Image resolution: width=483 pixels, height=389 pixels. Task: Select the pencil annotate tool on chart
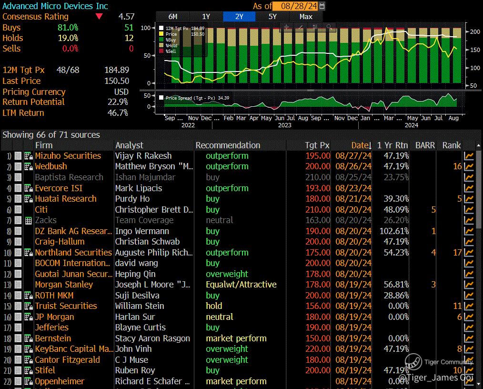click(301, 27)
